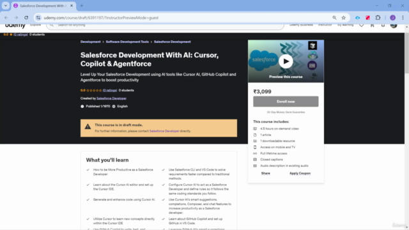This screenshot has height=230, width=409.
Task: Open the Chrome profile avatar
Action: (392, 18)
